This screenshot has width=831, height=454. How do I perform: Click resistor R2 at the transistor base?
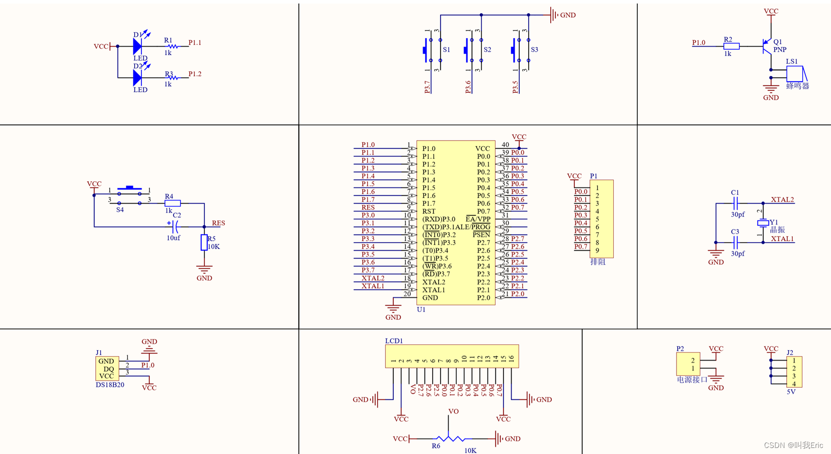point(731,46)
